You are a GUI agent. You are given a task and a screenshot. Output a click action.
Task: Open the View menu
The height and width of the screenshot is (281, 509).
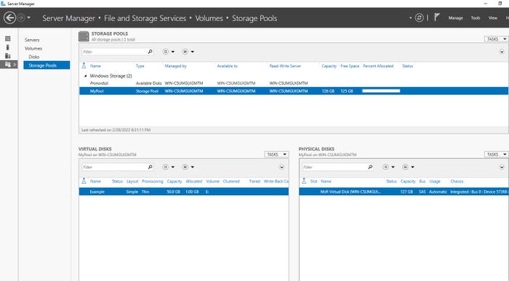[493, 18]
